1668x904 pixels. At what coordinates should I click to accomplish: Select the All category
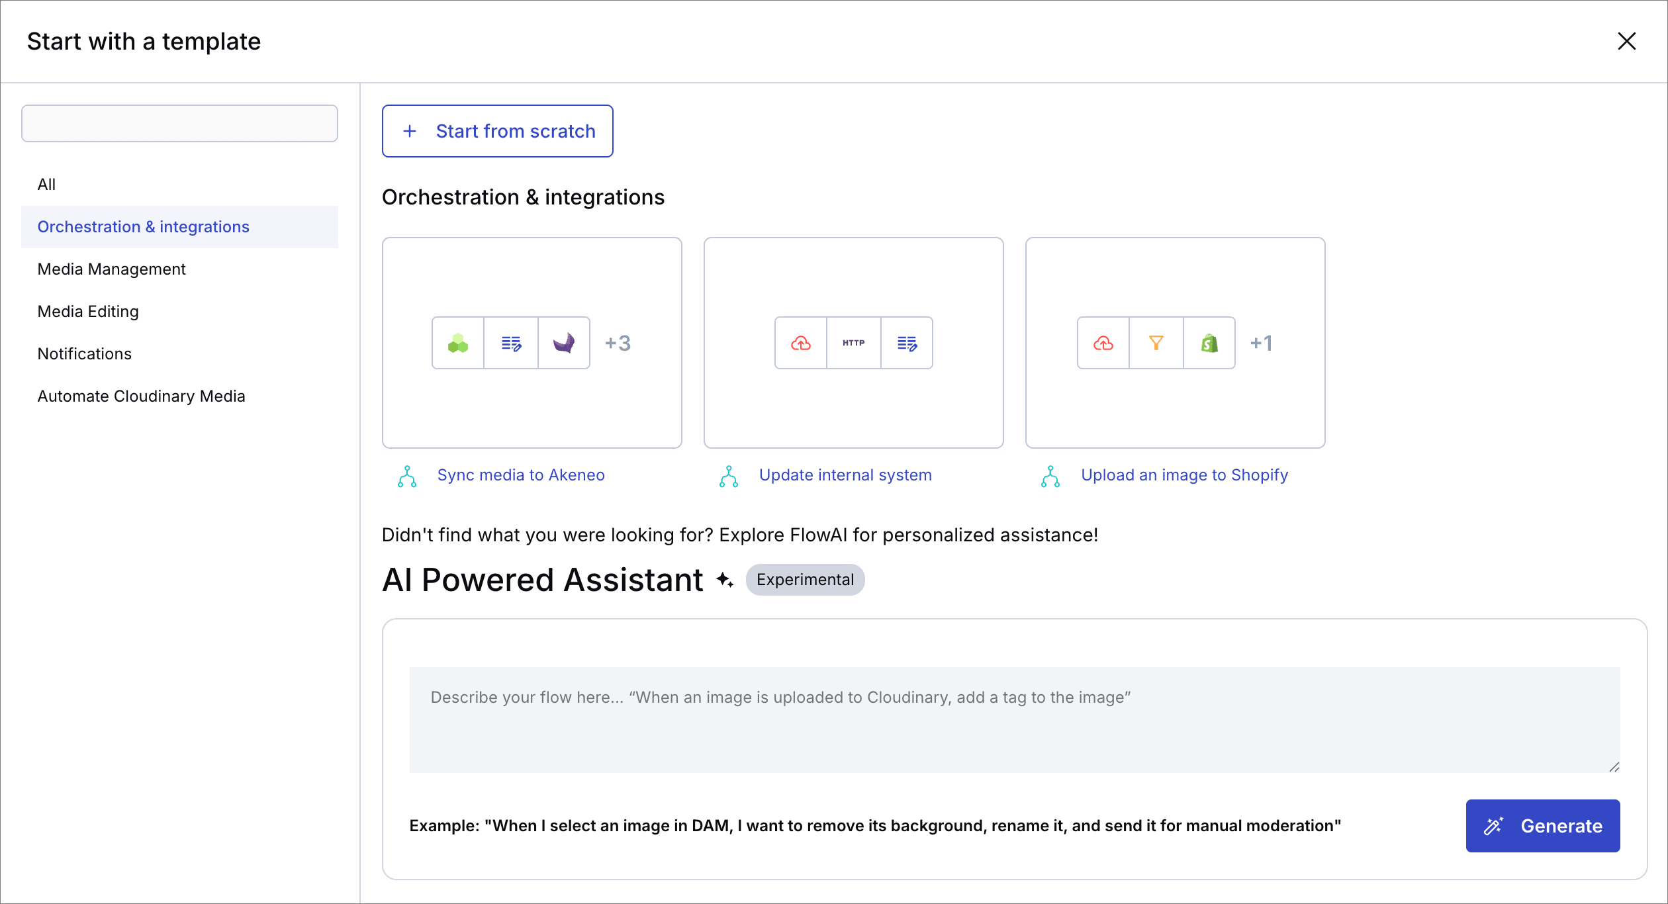[46, 185]
